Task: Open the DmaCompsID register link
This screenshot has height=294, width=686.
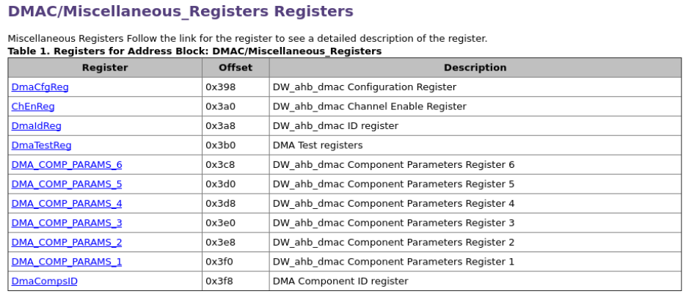Action: pos(44,281)
